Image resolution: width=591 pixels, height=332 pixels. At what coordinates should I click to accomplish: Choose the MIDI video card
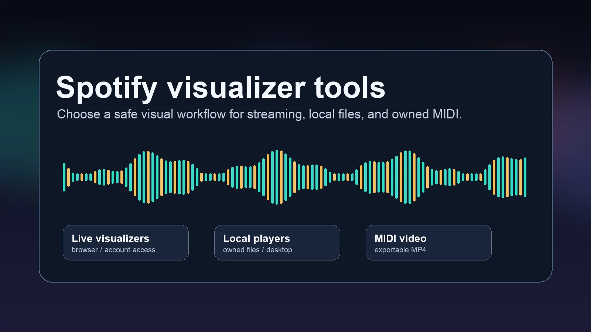428,243
